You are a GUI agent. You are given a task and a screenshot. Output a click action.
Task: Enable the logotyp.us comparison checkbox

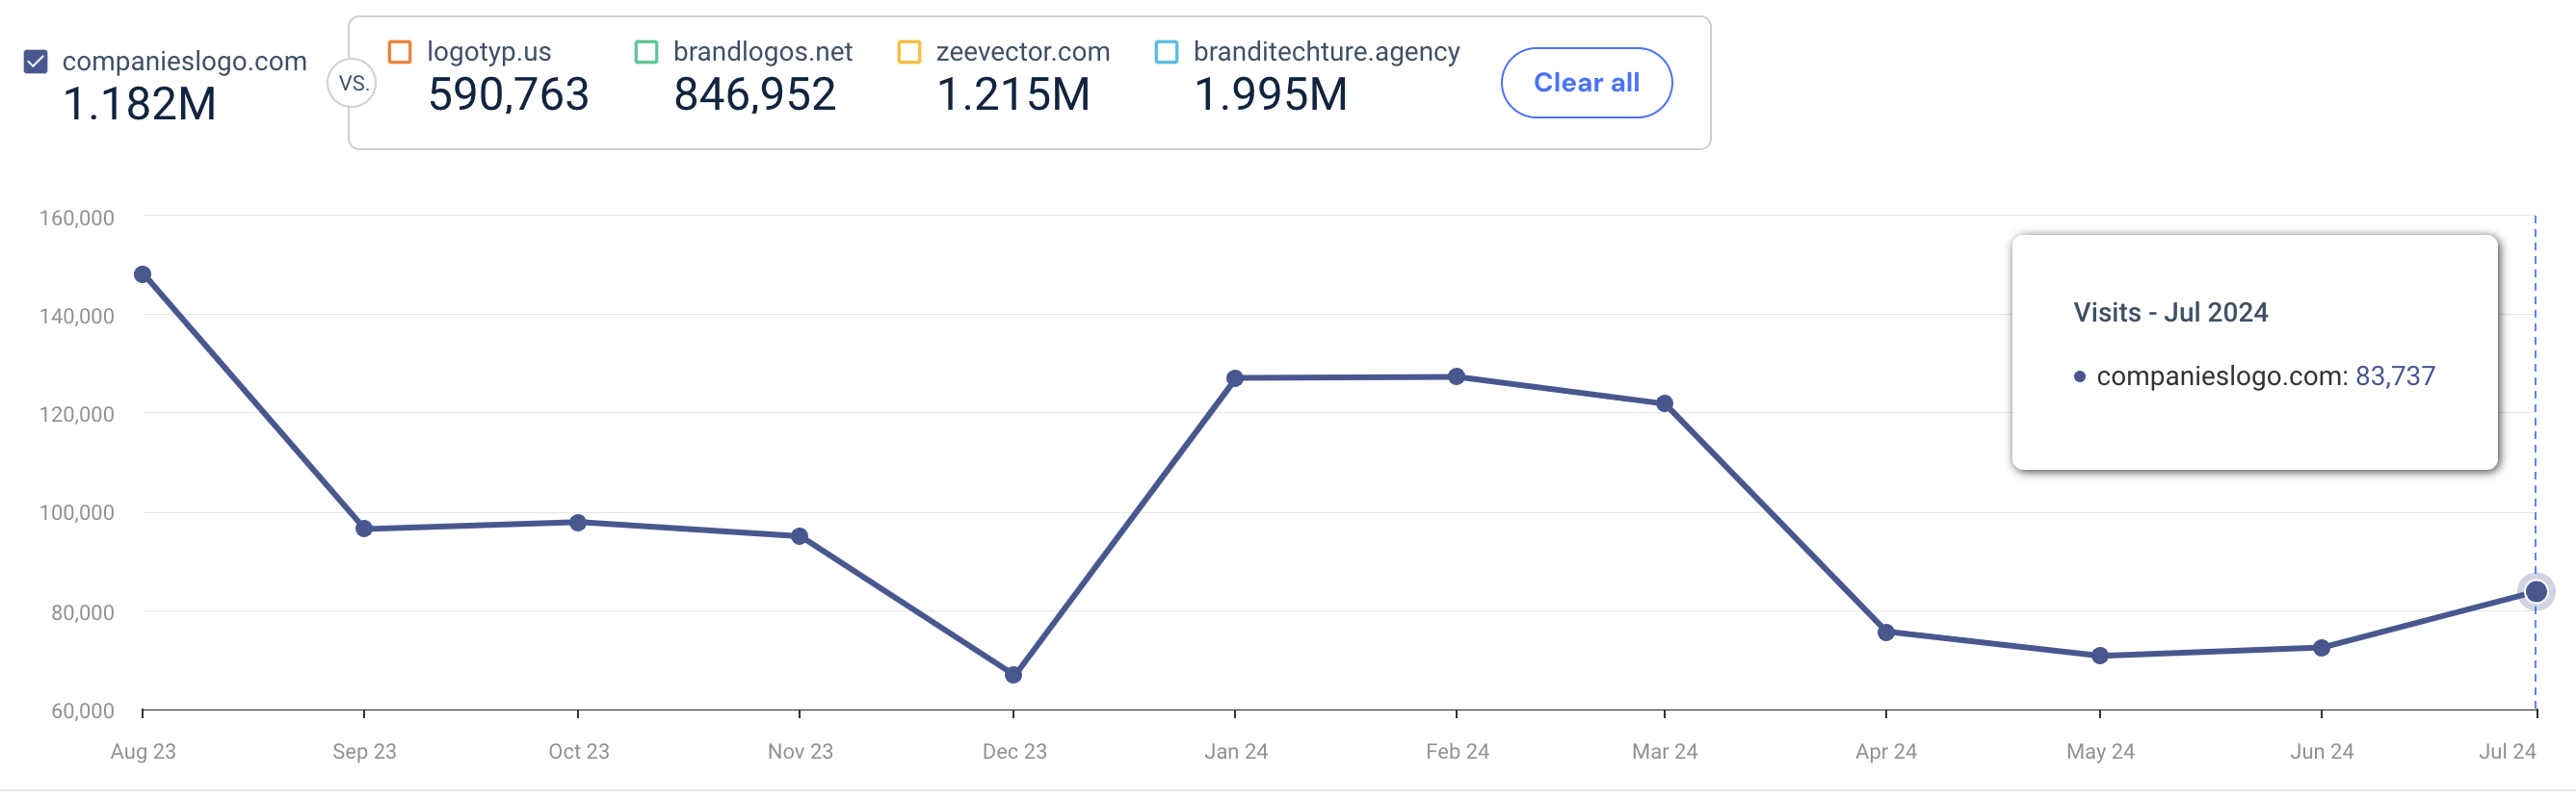(400, 52)
